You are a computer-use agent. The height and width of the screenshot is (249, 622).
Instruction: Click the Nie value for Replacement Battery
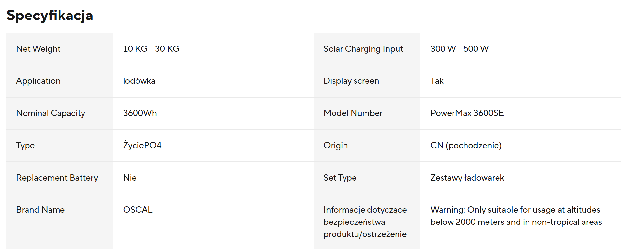(130, 178)
